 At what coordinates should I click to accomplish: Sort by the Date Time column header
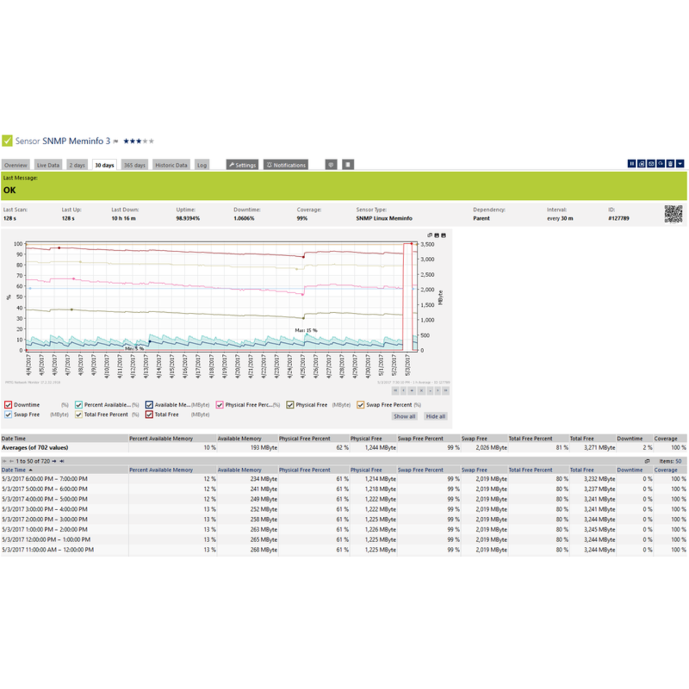coord(13,470)
